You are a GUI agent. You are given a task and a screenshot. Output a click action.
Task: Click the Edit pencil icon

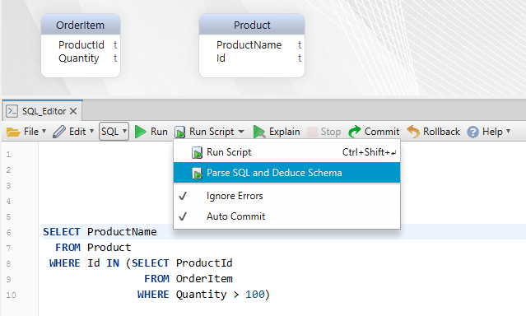coord(59,132)
